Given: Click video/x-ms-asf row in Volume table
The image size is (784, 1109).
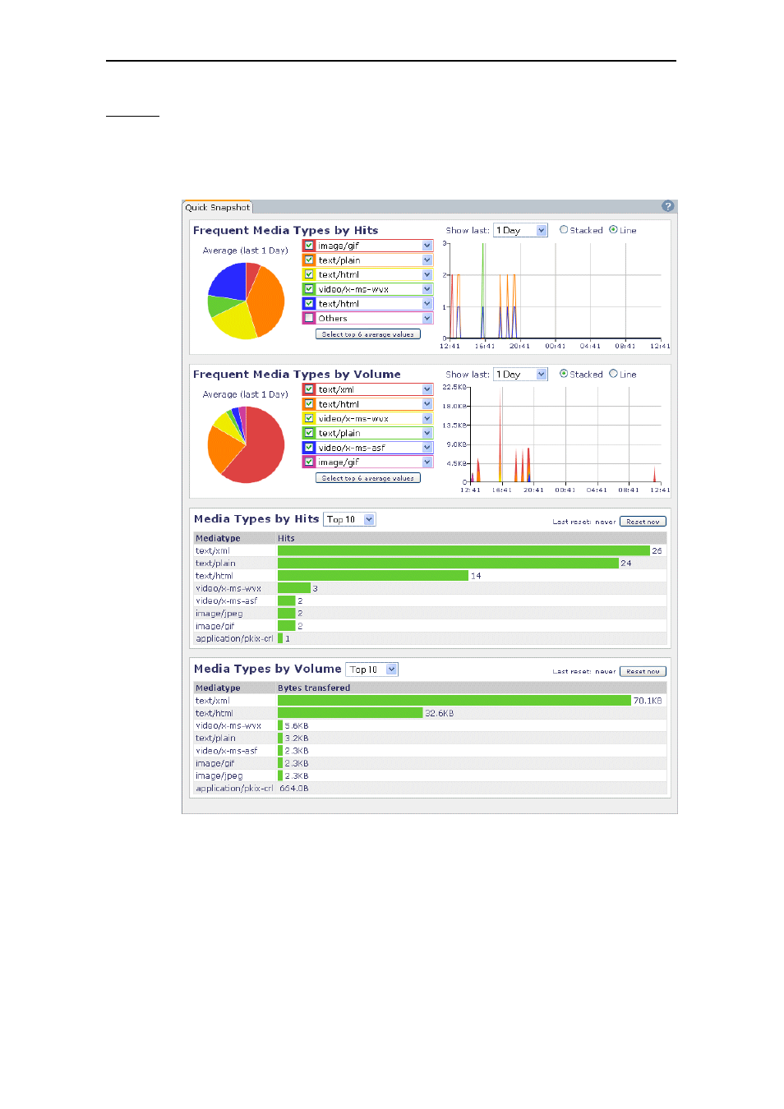Looking at the screenshot, I should click(x=431, y=751).
